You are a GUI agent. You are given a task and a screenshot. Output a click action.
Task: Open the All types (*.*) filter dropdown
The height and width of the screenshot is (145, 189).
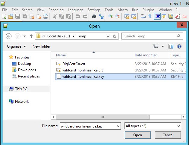pos(153,126)
